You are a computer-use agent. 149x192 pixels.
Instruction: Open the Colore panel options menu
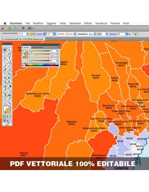pyautogui.click(x=58, y=47)
